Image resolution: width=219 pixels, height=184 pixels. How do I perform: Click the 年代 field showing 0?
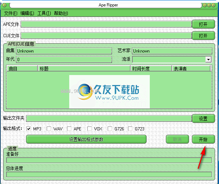point(64,59)
